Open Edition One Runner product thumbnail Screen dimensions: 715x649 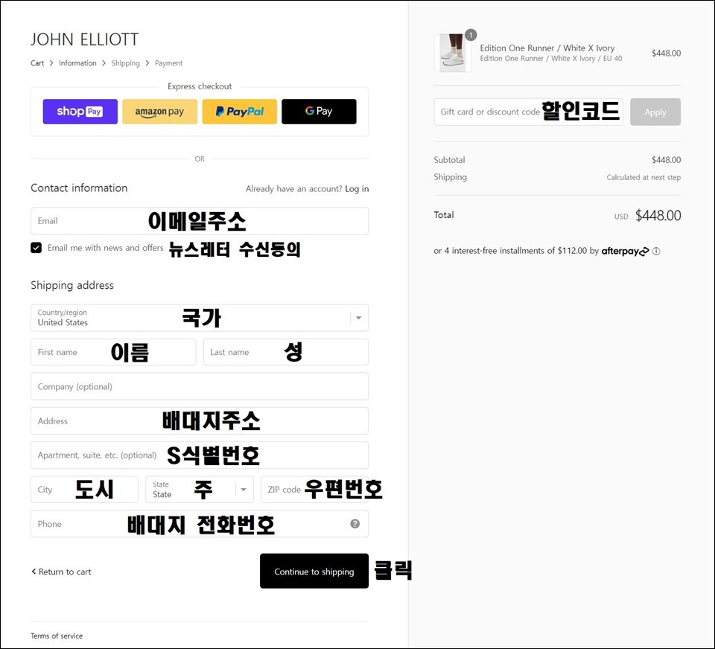point(453,53)
